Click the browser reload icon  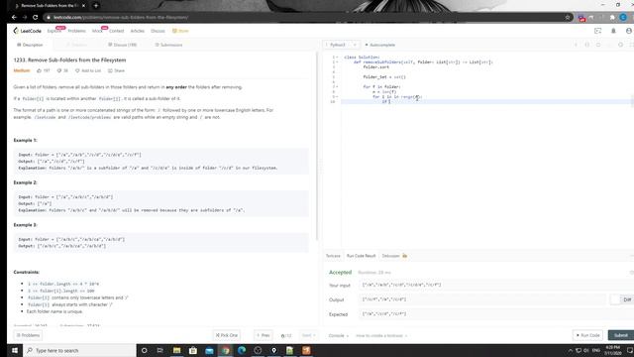tap(36, 18)
